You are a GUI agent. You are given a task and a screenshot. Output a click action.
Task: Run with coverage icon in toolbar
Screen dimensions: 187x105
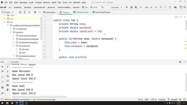(136, 7)
